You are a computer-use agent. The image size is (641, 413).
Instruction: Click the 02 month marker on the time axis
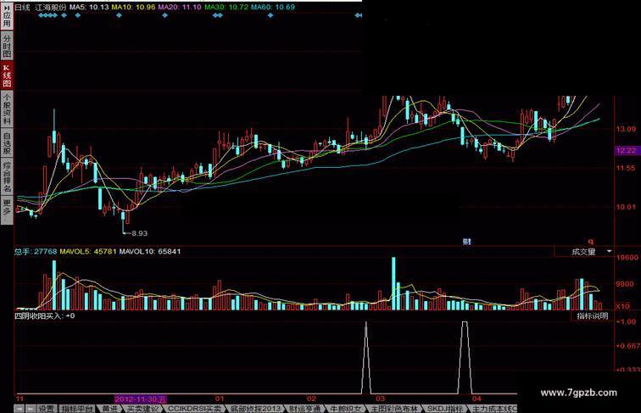point(311,399)
